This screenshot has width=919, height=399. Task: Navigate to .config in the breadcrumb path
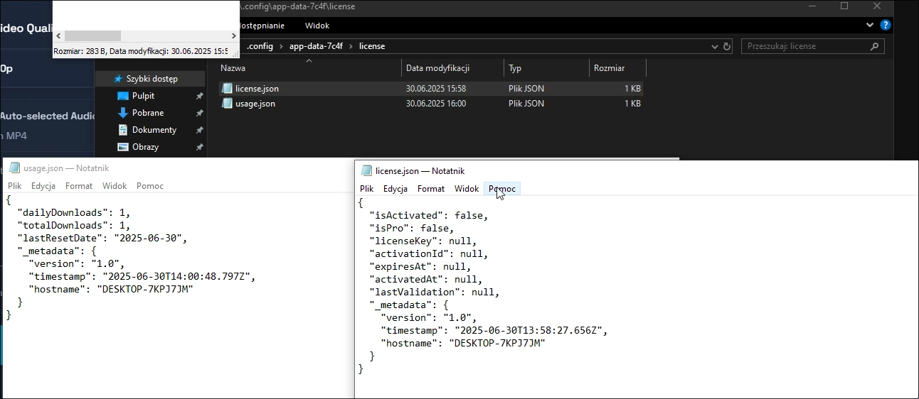(x=261, y=46)
